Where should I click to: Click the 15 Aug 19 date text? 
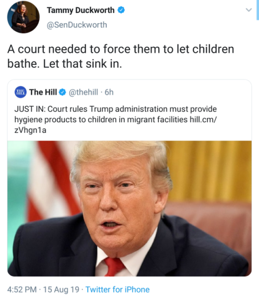pos(61,289)
